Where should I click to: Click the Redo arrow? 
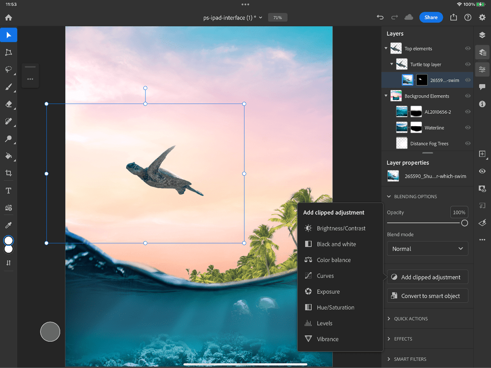click(x=395, y=18)
